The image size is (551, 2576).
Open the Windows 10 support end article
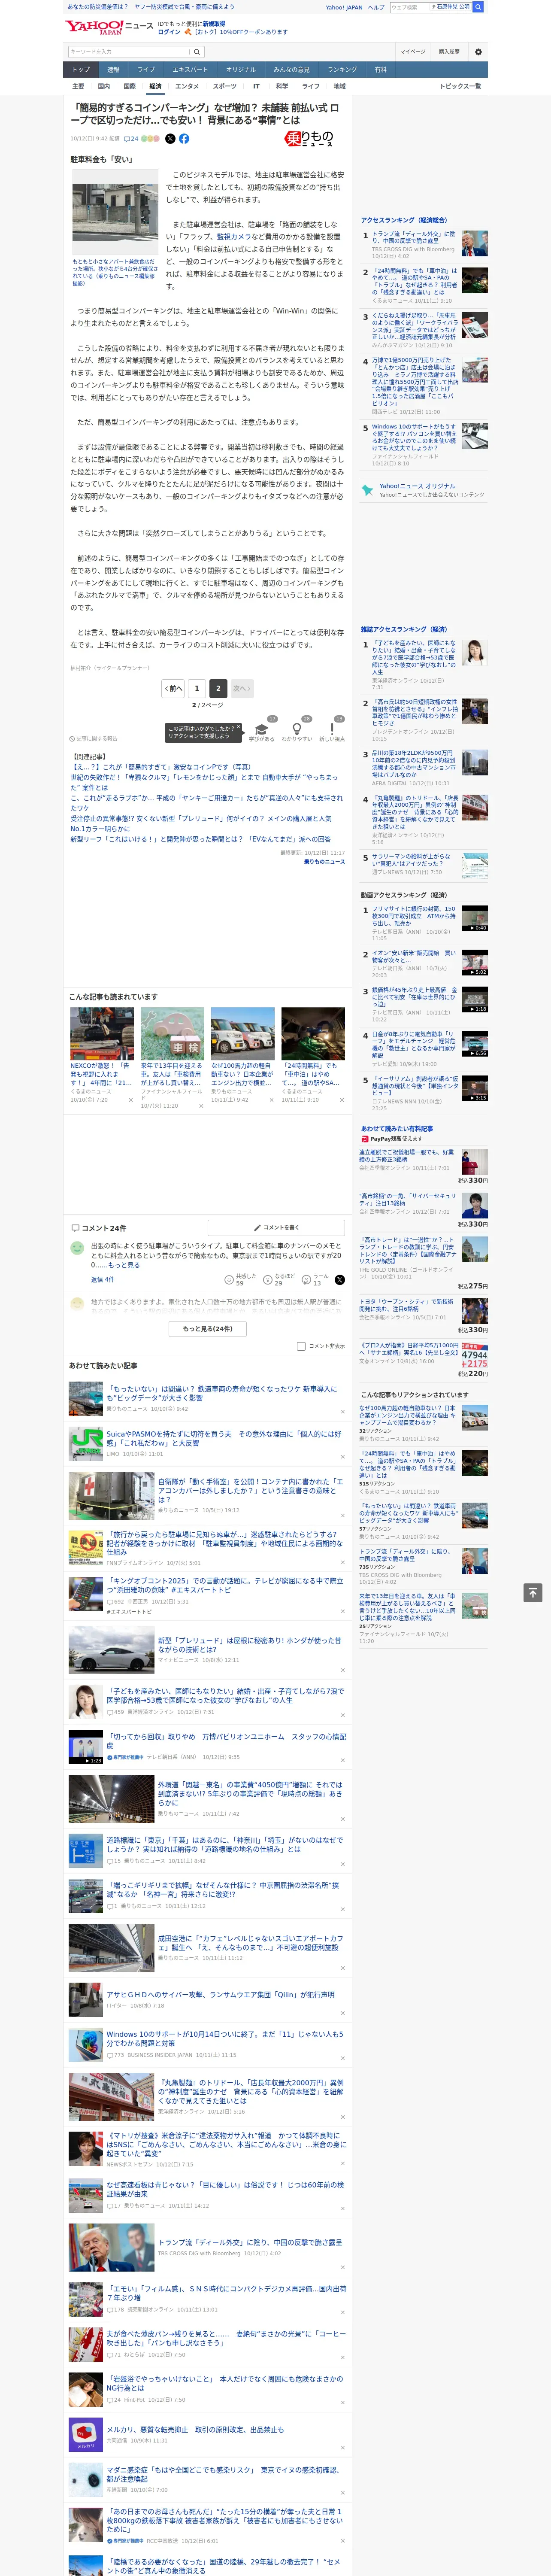point(224,2038)
